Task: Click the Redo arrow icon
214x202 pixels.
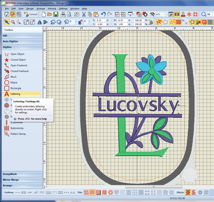Action: 110,14
